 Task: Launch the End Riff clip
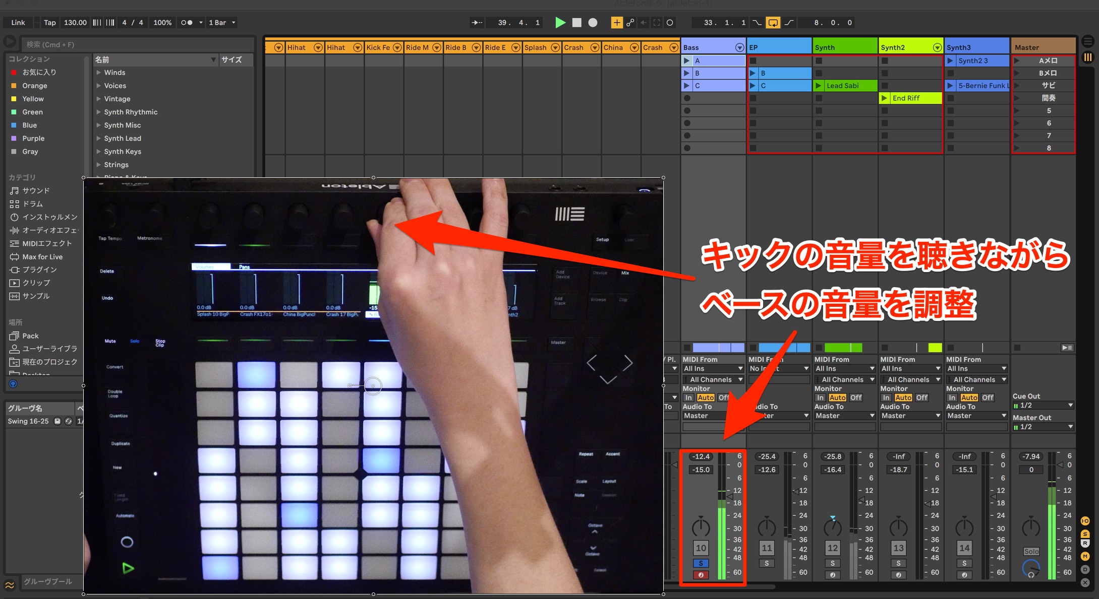pos(885,98)
